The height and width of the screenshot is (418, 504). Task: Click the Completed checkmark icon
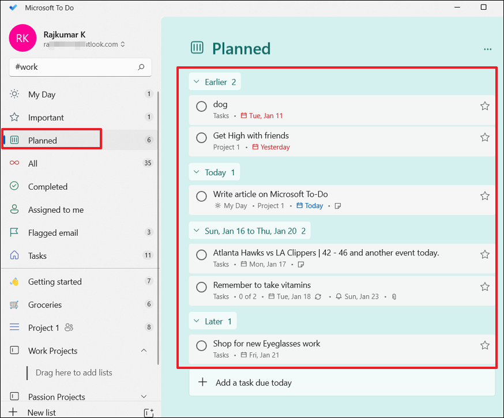(14, 186)
